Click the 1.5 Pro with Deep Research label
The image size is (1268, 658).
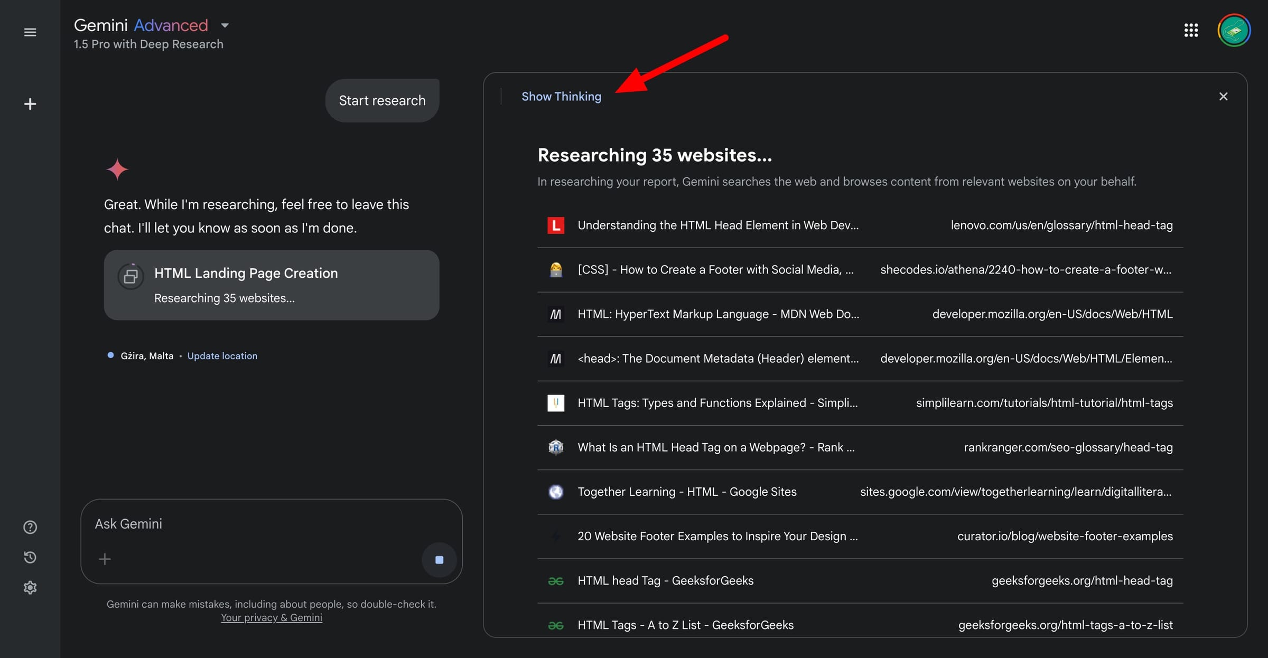pos(148,44)
